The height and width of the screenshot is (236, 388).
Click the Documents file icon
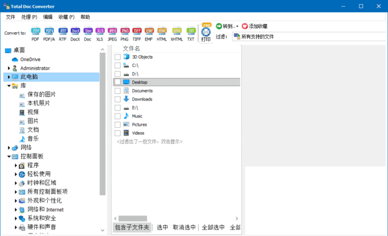(x=126, y=90)
